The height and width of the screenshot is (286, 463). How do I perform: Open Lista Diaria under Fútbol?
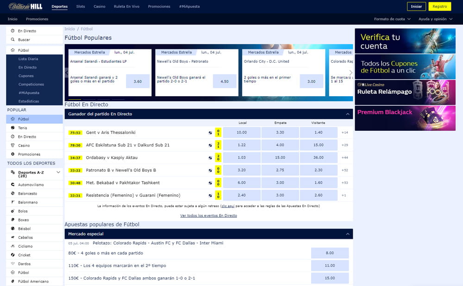28,59
